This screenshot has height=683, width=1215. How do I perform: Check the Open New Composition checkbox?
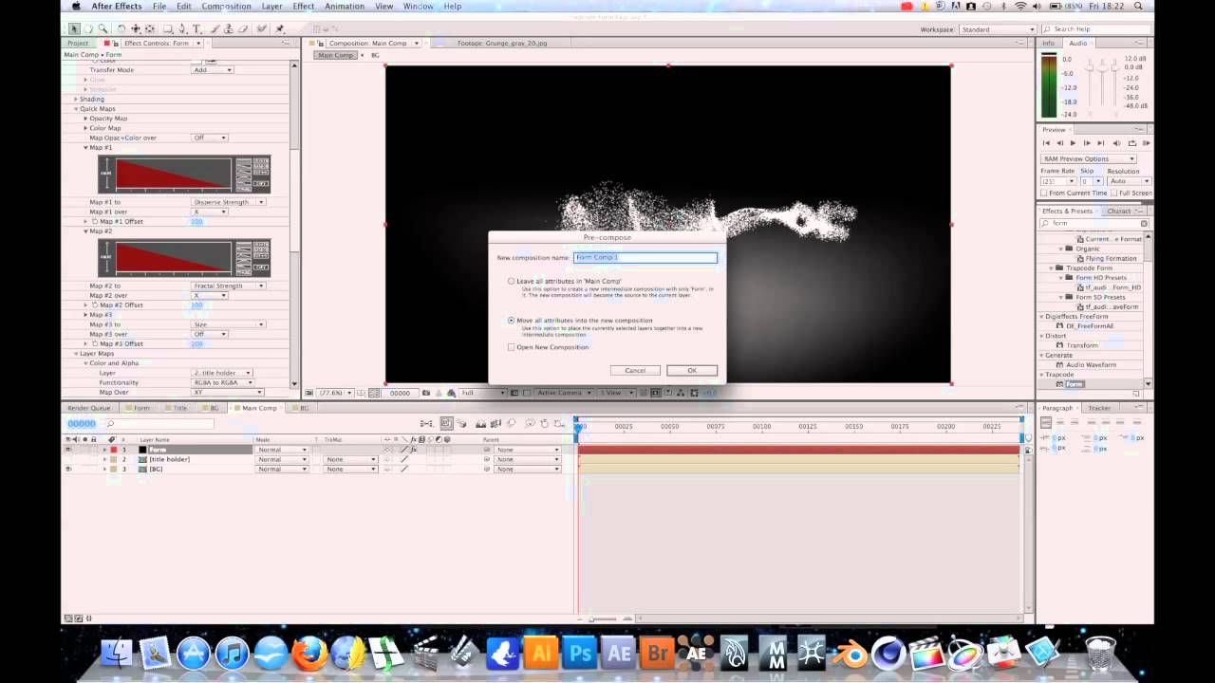[x=511, y=347]
